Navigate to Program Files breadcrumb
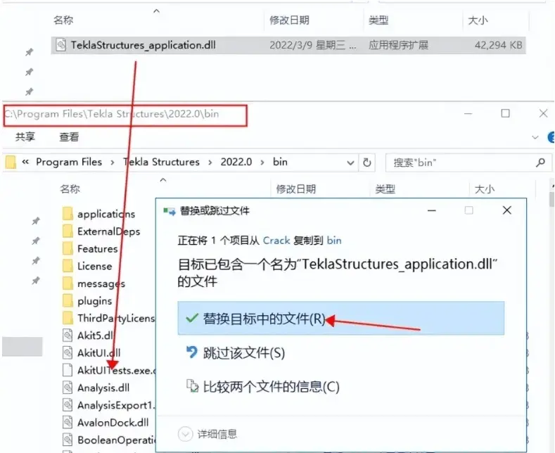Screen dimensions: 555x453 pos(69,162)
